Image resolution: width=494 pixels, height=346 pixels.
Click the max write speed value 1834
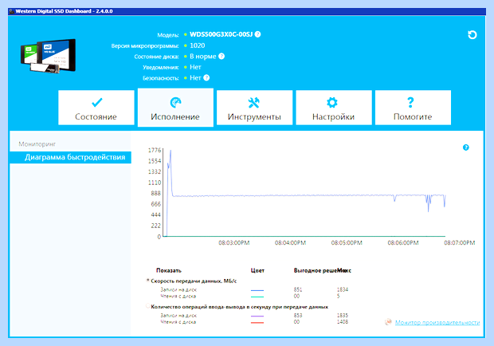343,289
